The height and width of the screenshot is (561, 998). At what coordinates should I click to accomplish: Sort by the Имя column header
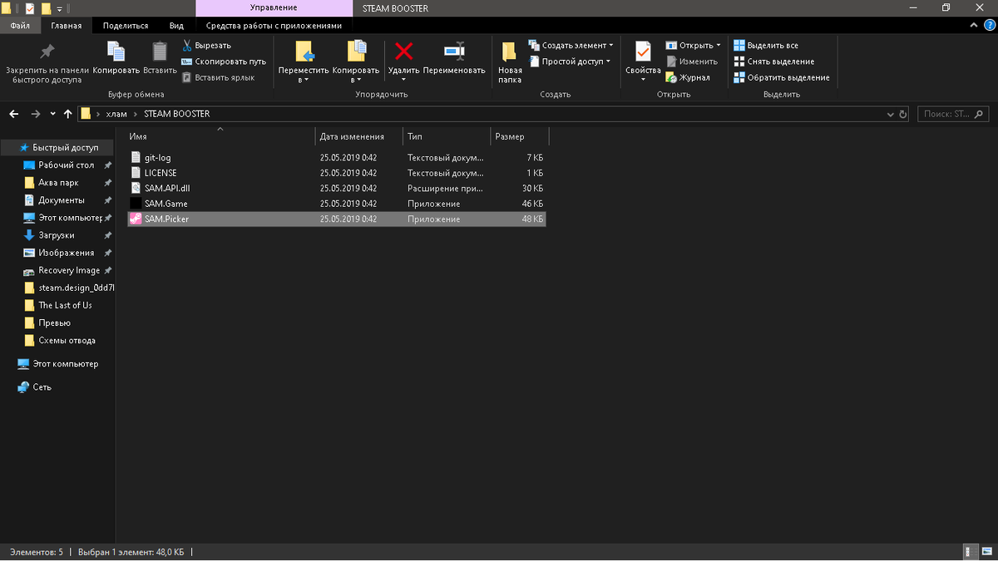tap(220, 136)
